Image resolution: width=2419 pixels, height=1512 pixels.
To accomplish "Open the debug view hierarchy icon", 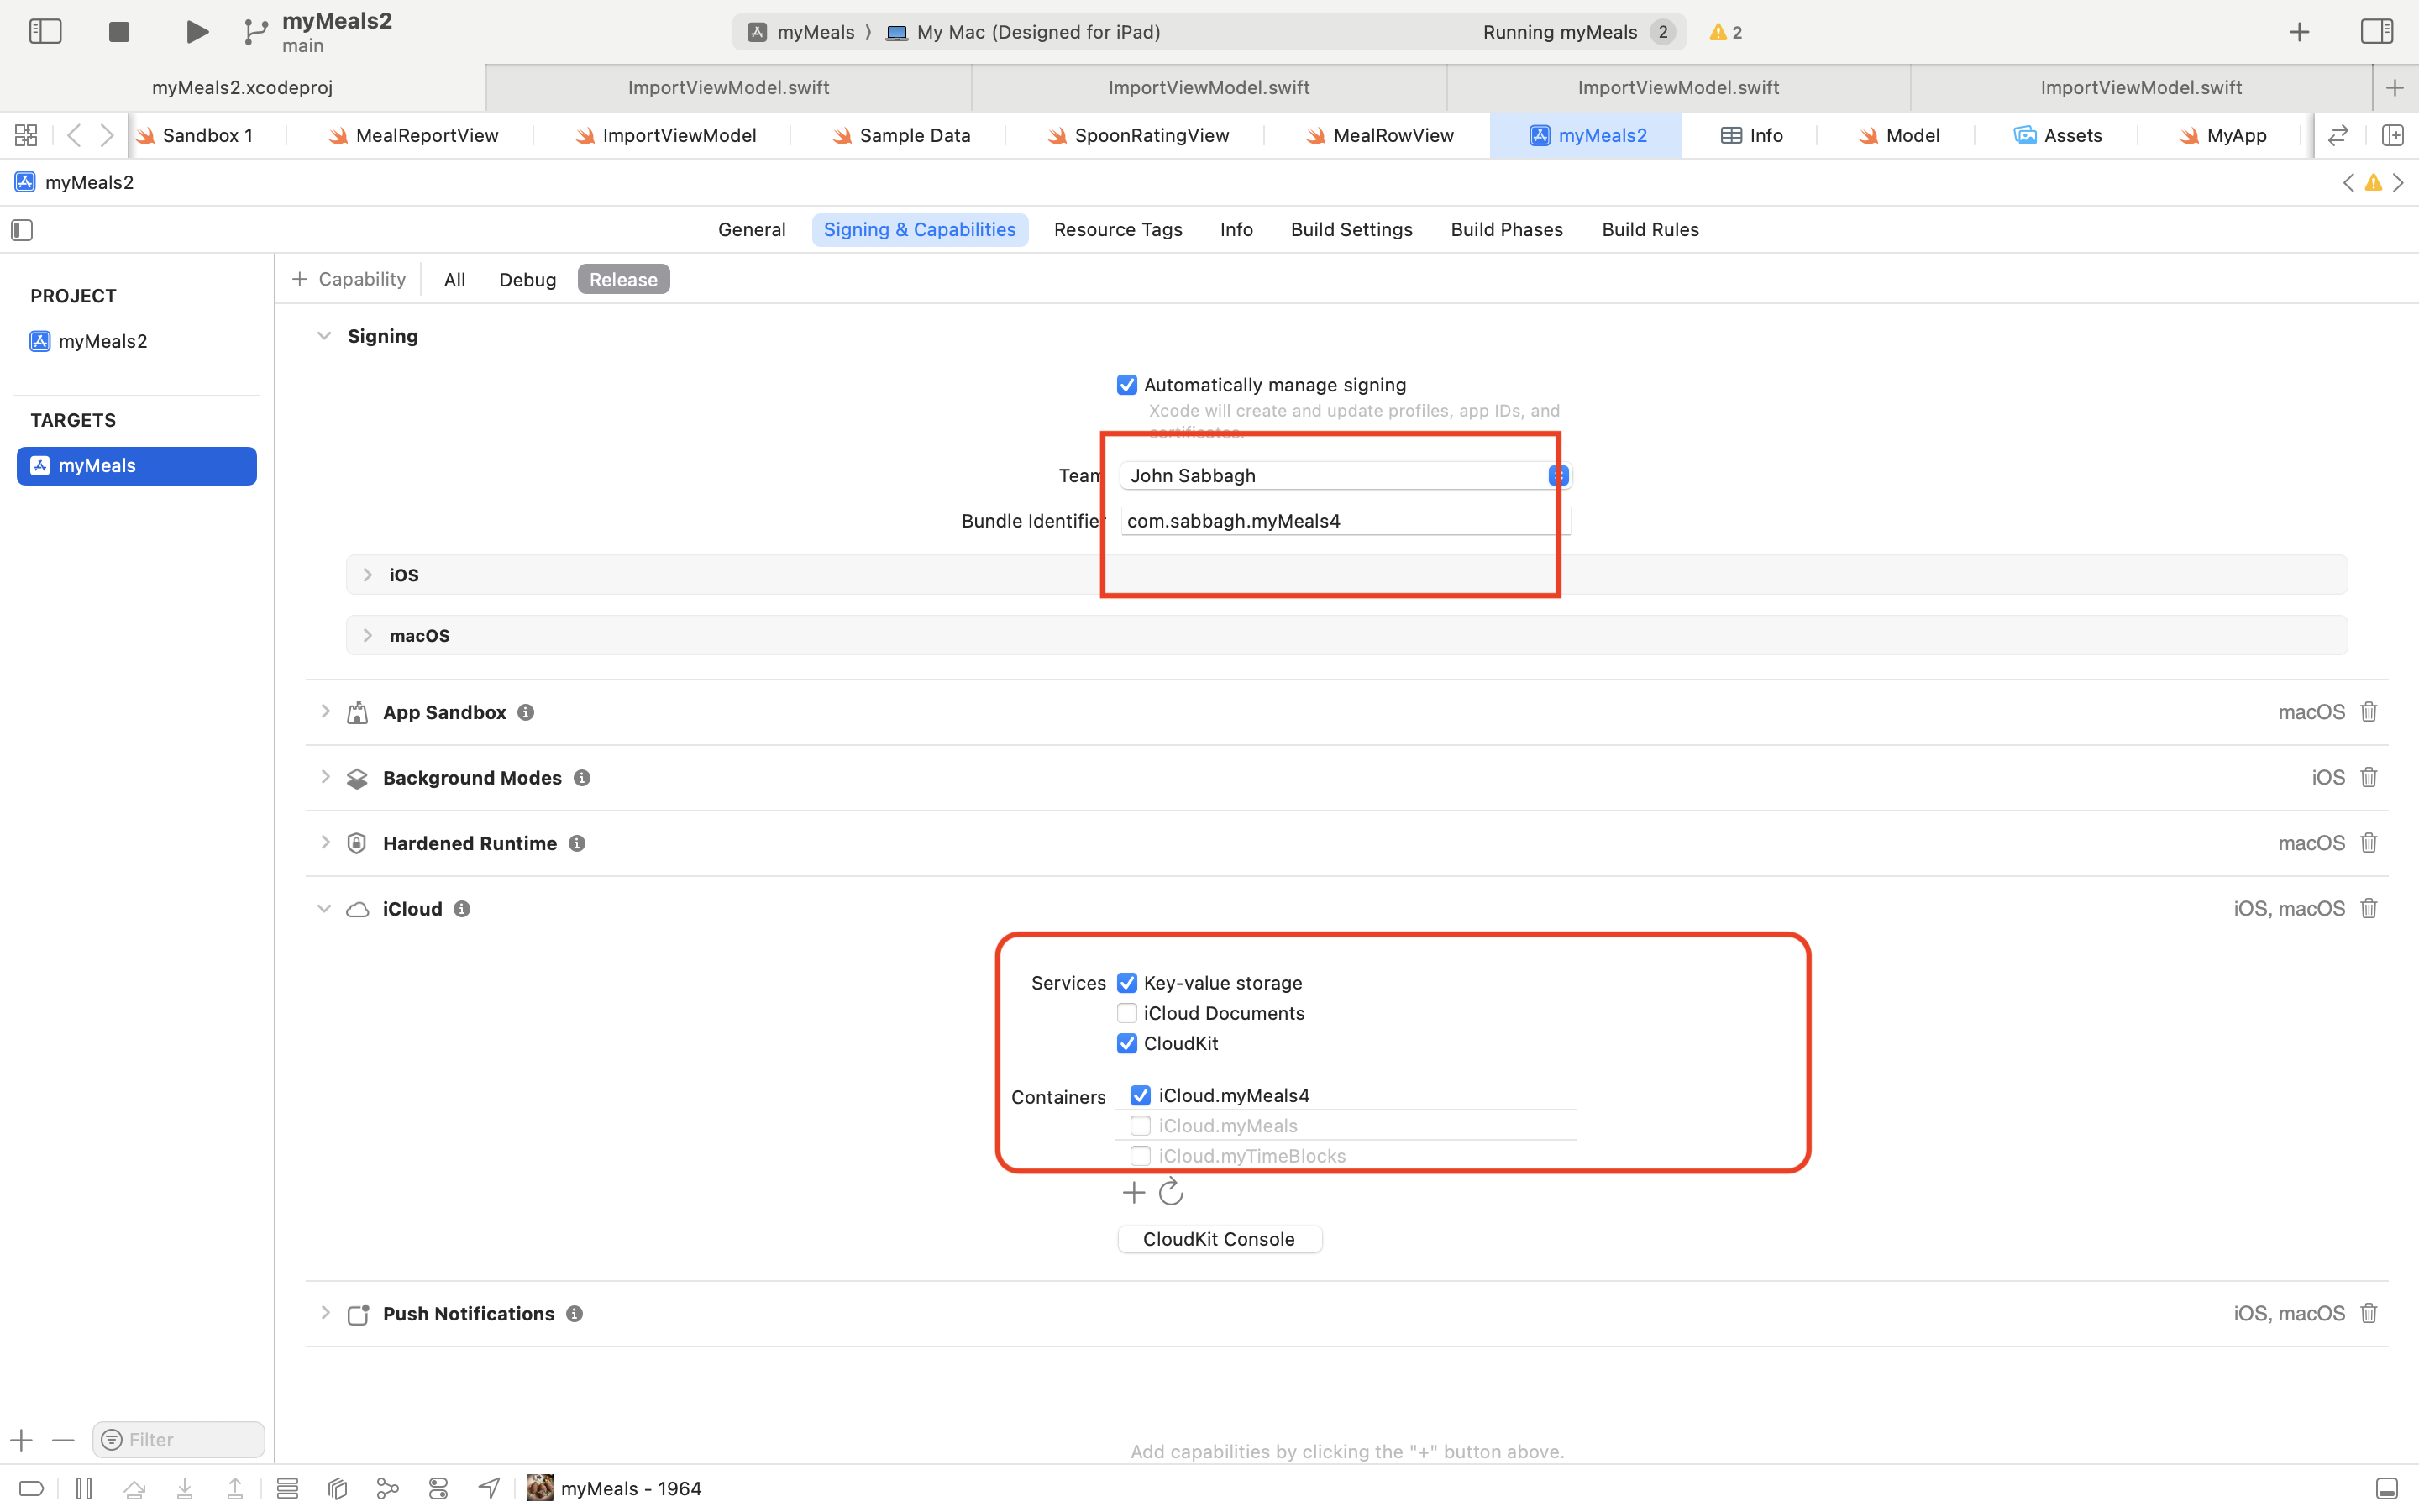I will tap(338, 1489).
